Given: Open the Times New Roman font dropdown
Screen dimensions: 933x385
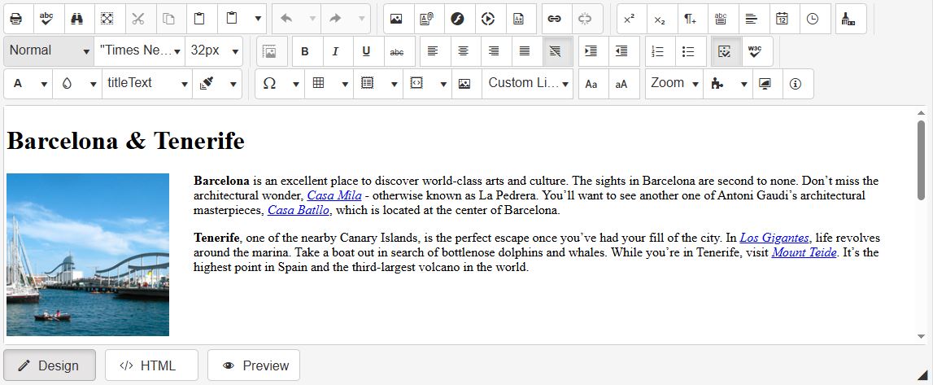Looking at the screenshot, I should coord(140,51).
